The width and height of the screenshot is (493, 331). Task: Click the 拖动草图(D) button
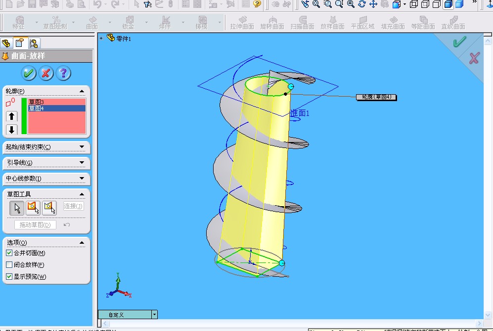[35, 224]
